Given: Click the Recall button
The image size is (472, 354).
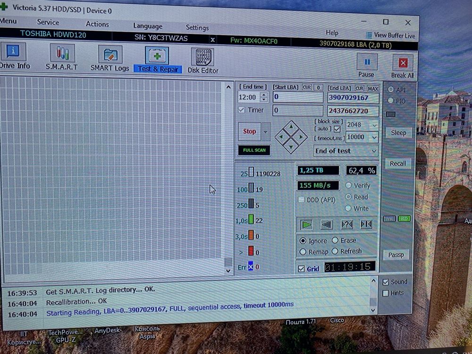Looking at the screenshot, I should click(x=397, y=163).
